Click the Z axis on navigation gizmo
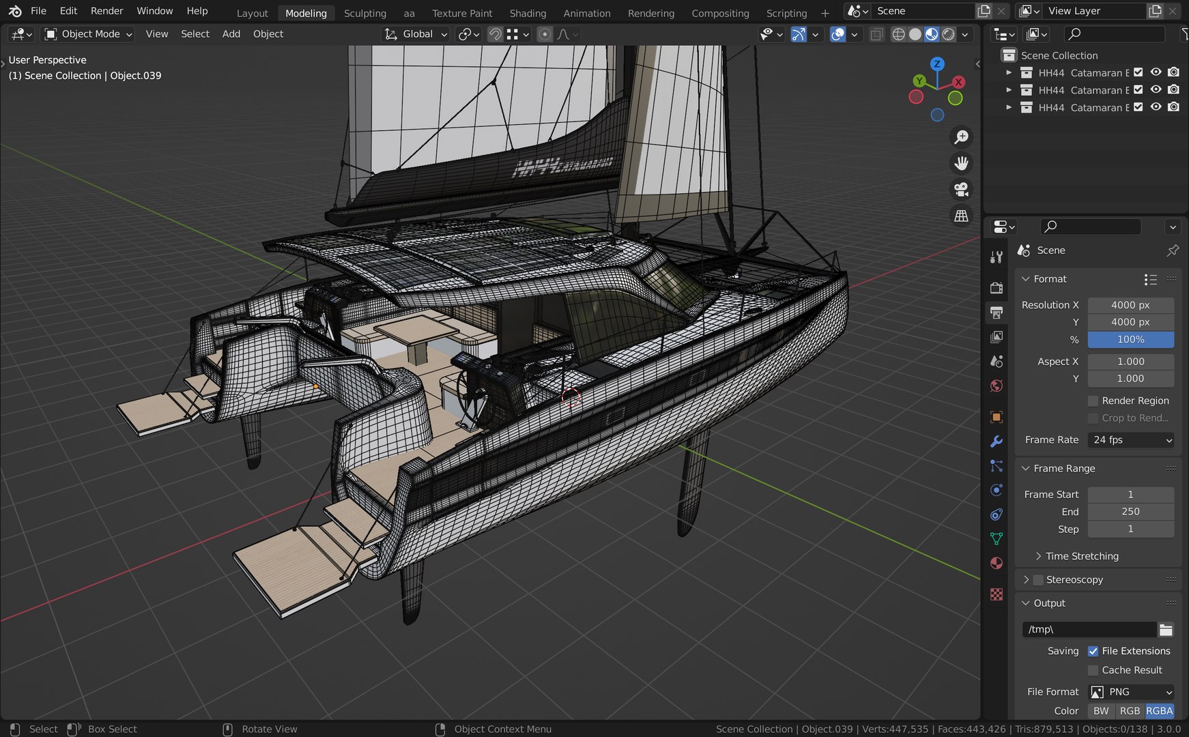 pyautogui.click(x=937, y=64)
